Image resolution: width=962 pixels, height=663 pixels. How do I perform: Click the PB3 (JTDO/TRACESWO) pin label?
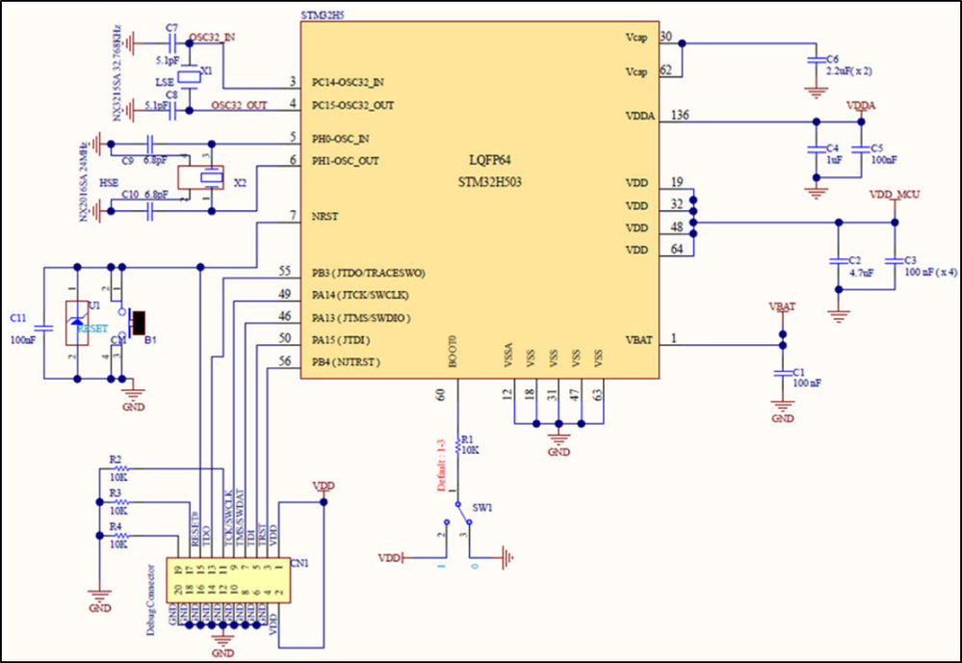[368, 273]
